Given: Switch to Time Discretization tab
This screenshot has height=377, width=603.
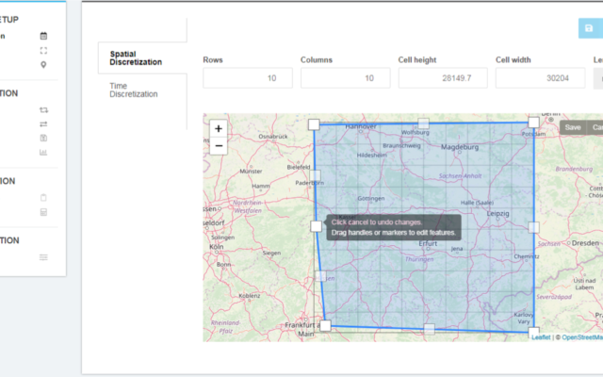Looking at the screenshot, I should 134,90.
